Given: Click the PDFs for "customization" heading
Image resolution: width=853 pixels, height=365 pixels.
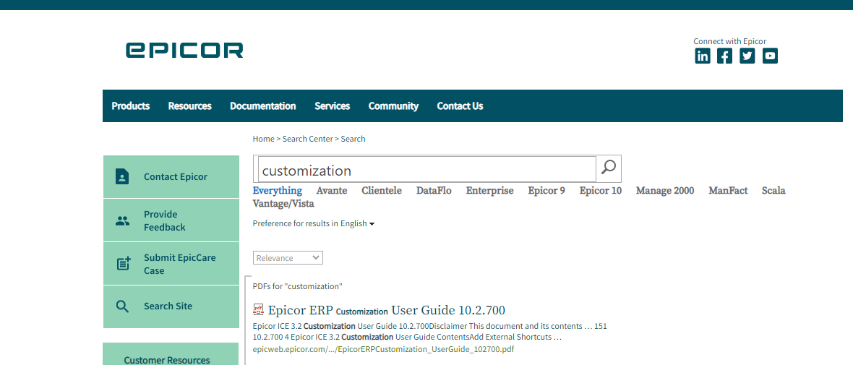Looking at the screenshot, I should pyautogui.click(x=298, y=286).
